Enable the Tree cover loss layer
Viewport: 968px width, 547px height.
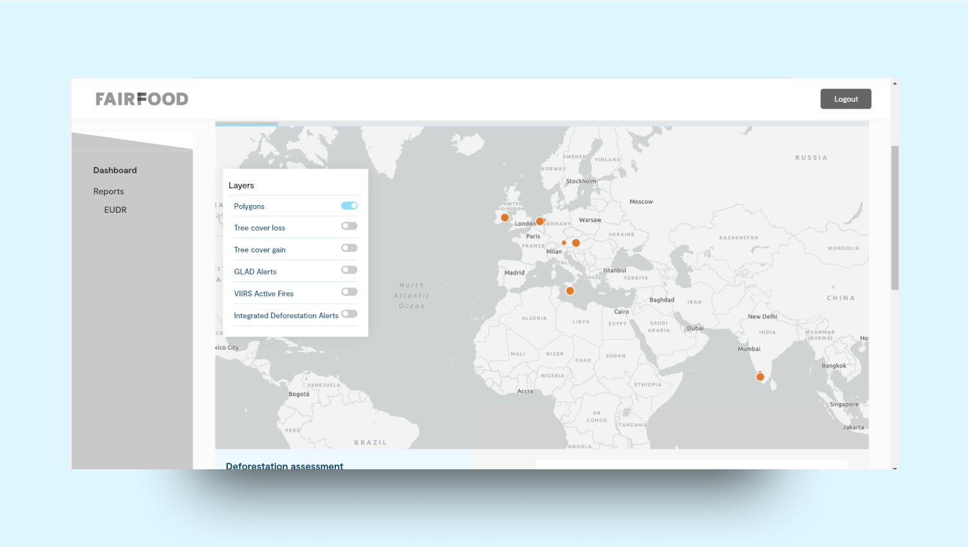coord(349,226)
